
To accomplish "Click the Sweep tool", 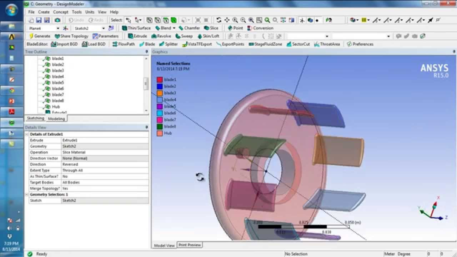I will pyautogui.click(x=184, y=36).
